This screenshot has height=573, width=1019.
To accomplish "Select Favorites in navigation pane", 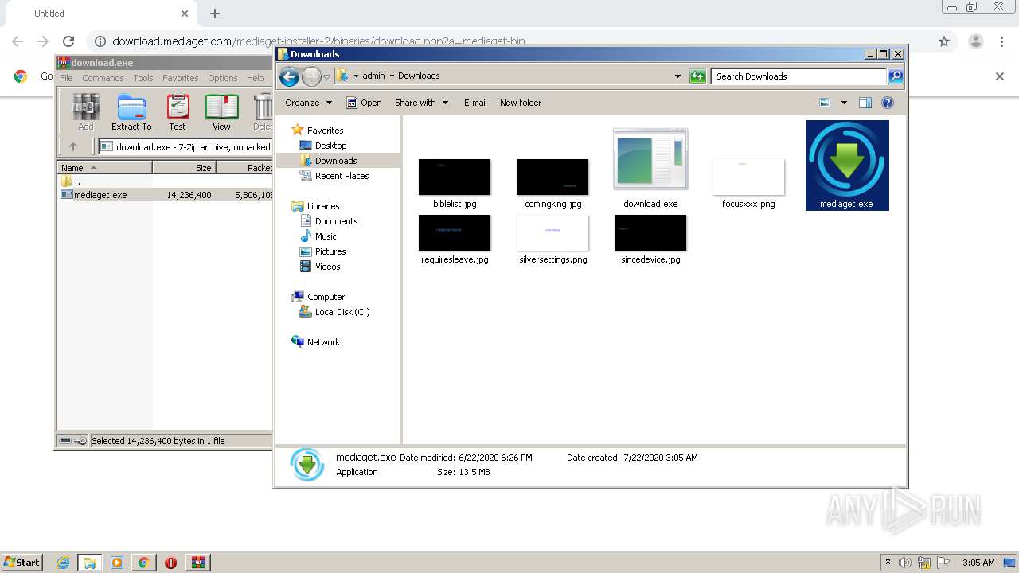I will point(318,130).
